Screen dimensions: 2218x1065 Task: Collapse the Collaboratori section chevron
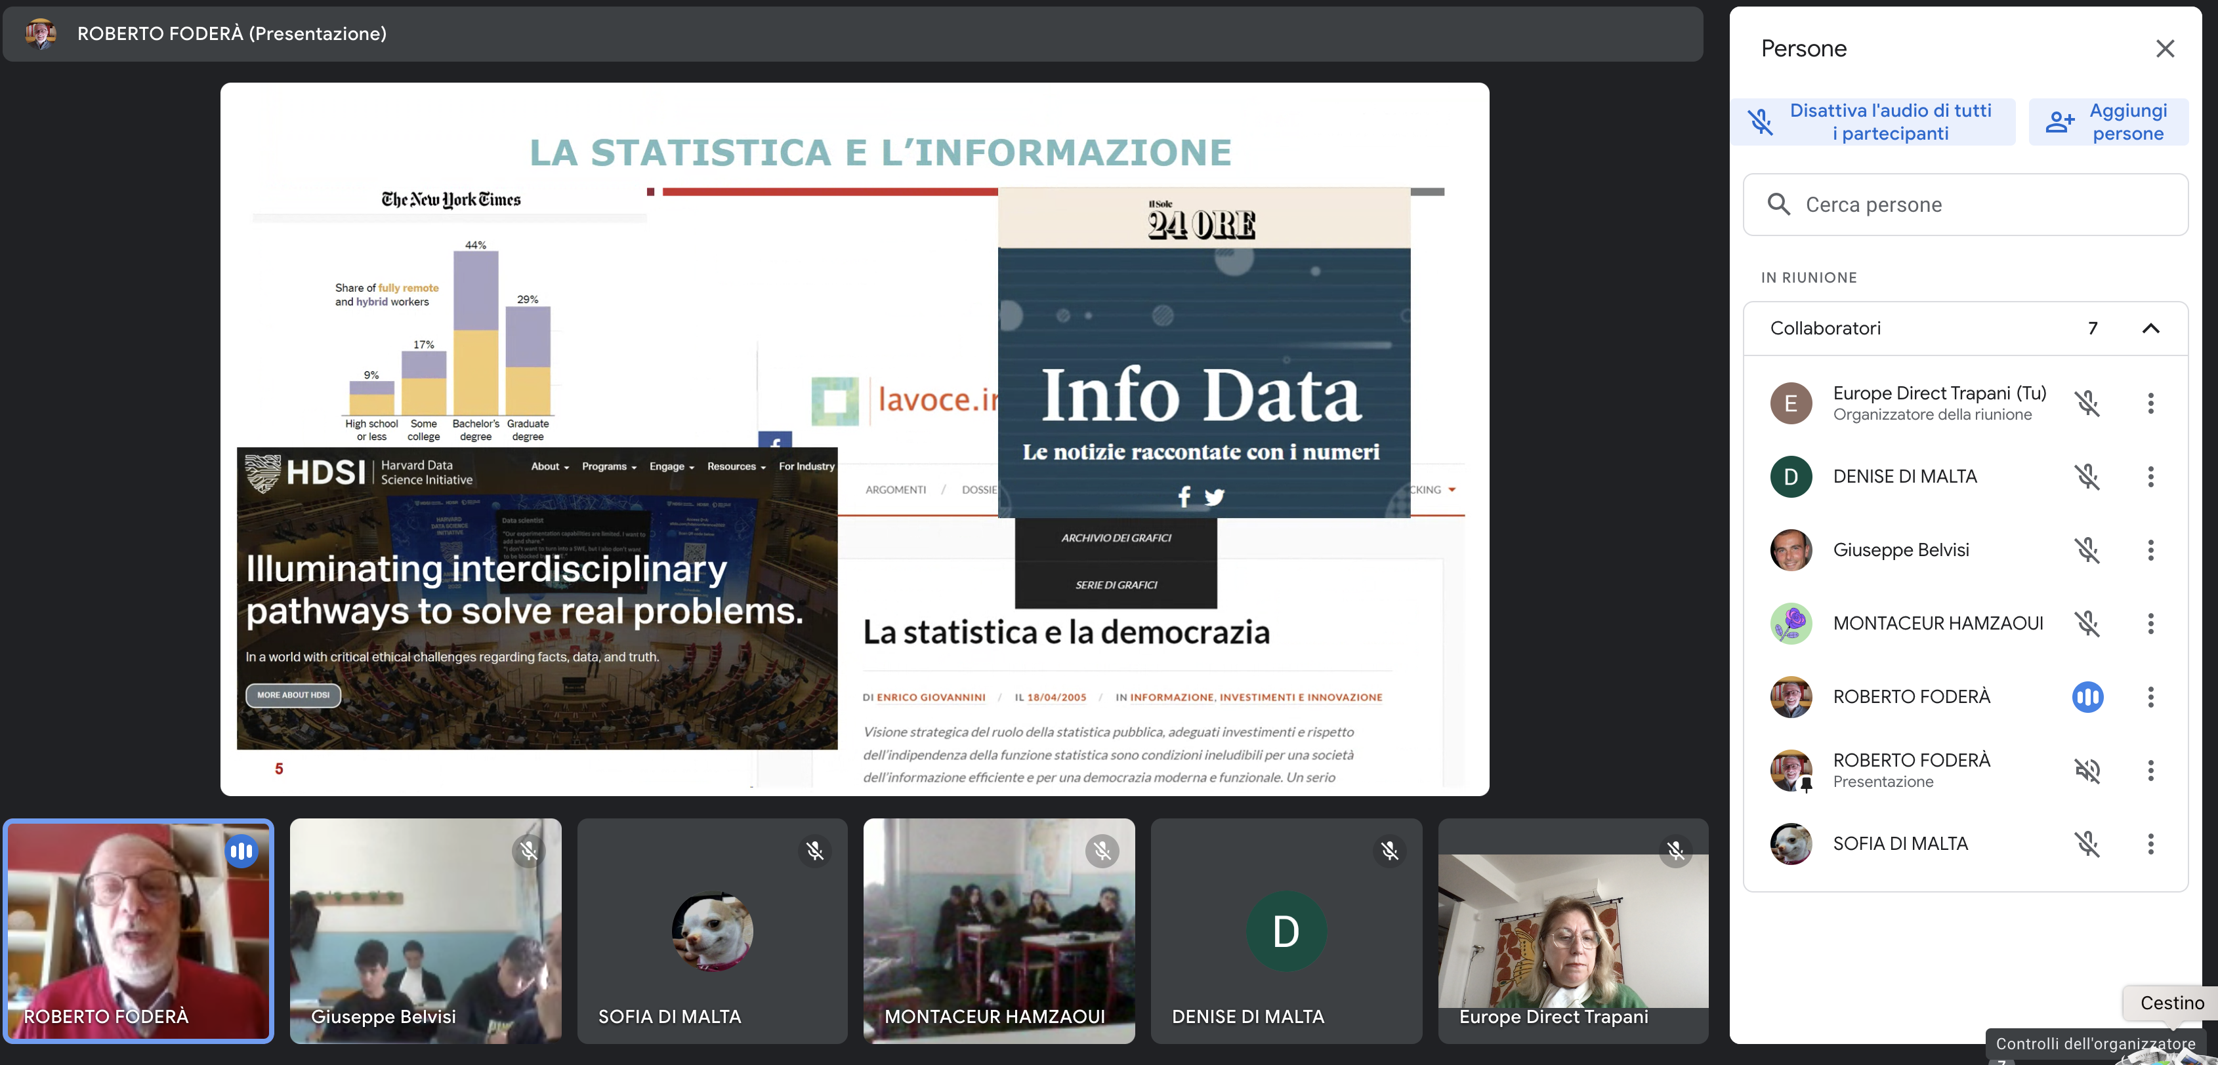2151,328
